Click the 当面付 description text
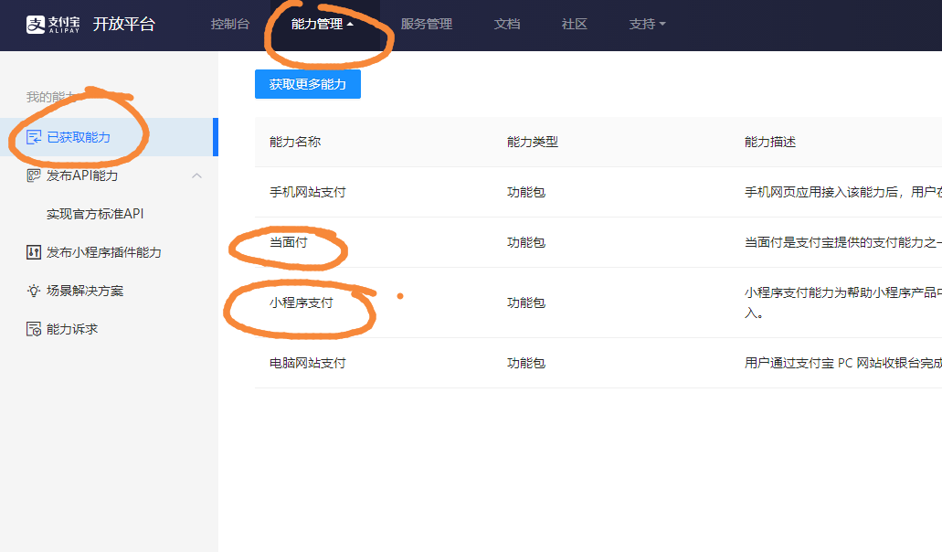Viewport: 942px width, 552px height. pos(843,243)
